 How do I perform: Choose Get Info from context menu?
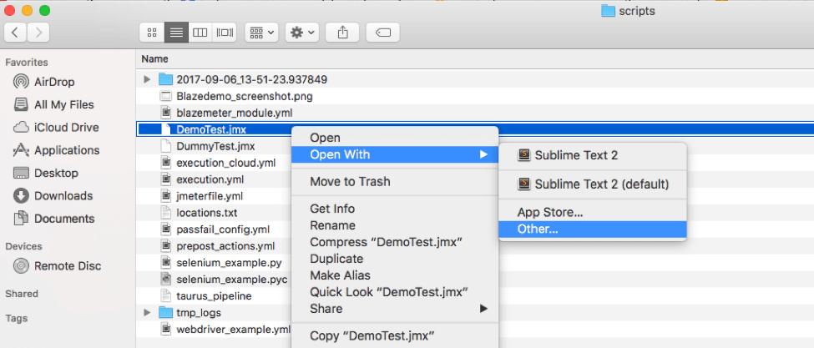(x=332, y=209)
